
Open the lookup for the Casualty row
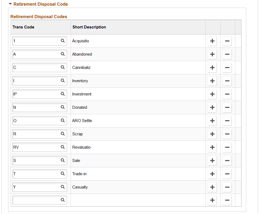pyautogui.click(x=63, y=187)
